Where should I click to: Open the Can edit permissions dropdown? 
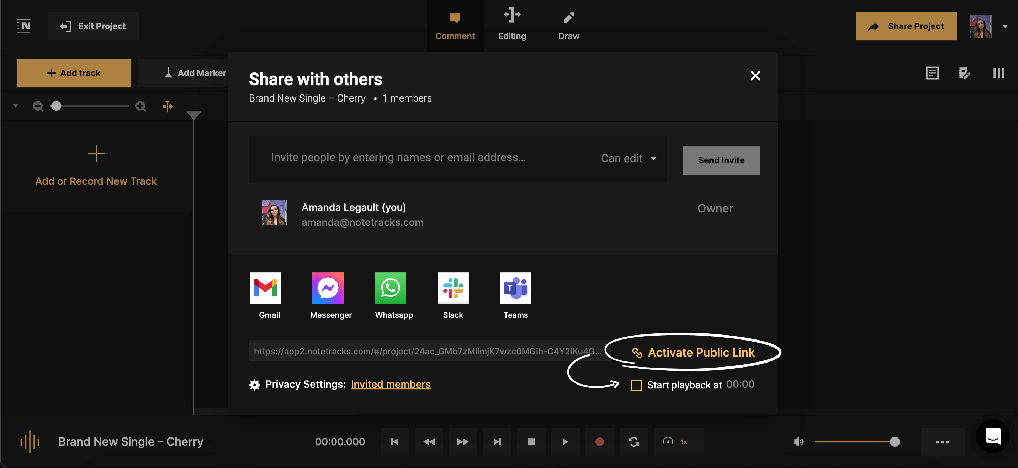click(629, 158)
